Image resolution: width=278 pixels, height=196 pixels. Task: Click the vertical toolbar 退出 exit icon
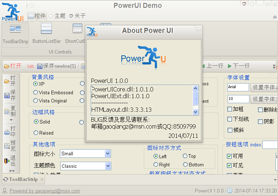point(7,161)
